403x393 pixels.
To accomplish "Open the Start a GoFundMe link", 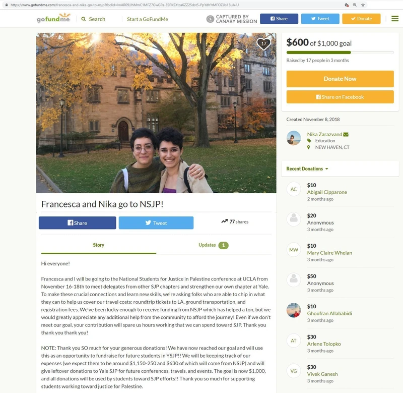I will pos(147,19).
